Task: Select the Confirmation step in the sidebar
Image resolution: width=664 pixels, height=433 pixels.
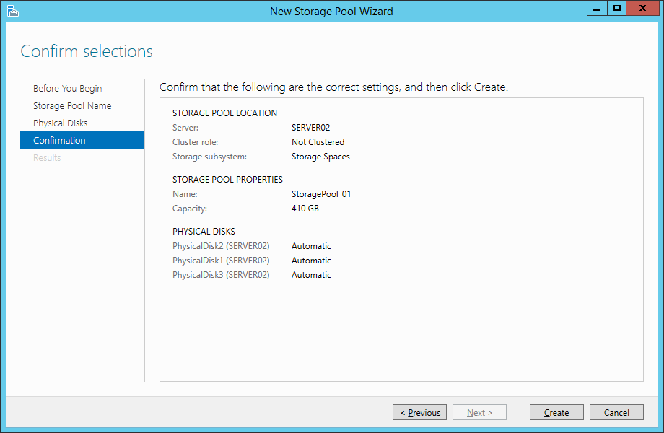Action: [x=82, y=140]
